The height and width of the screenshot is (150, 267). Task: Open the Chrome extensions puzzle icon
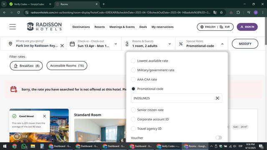[238, 12]
